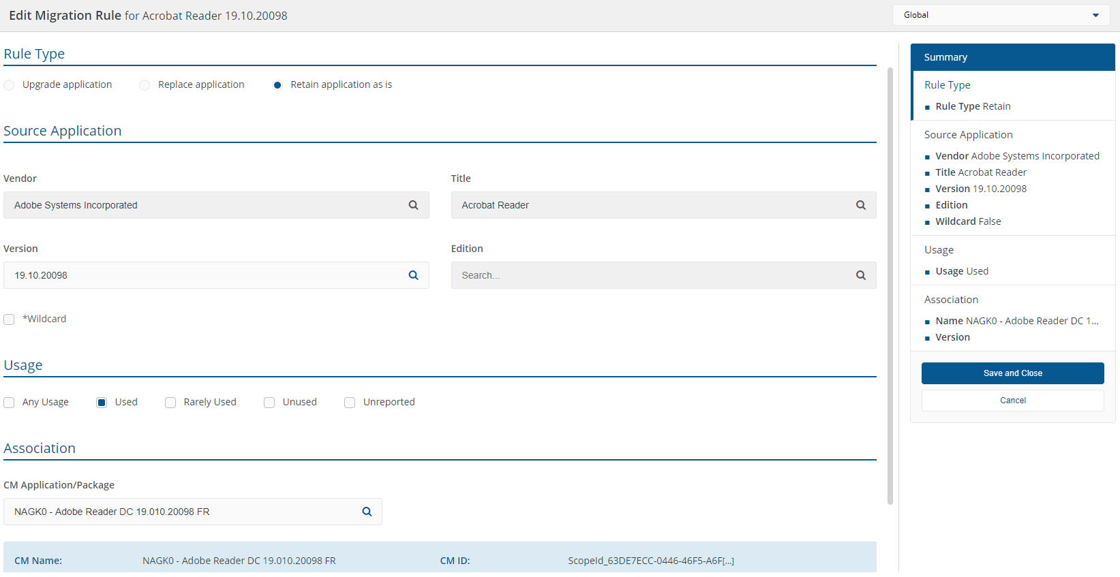Click the Edition field search icon

tap(860, 275)
